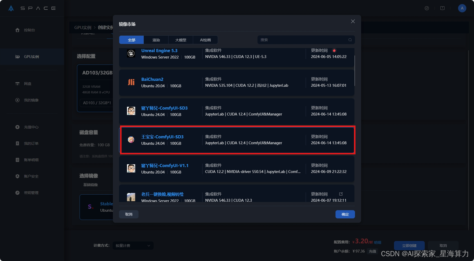Open 控制台 home icon in sidebar
The height and width of the screenshot is (261, 474).
[17, 30]
